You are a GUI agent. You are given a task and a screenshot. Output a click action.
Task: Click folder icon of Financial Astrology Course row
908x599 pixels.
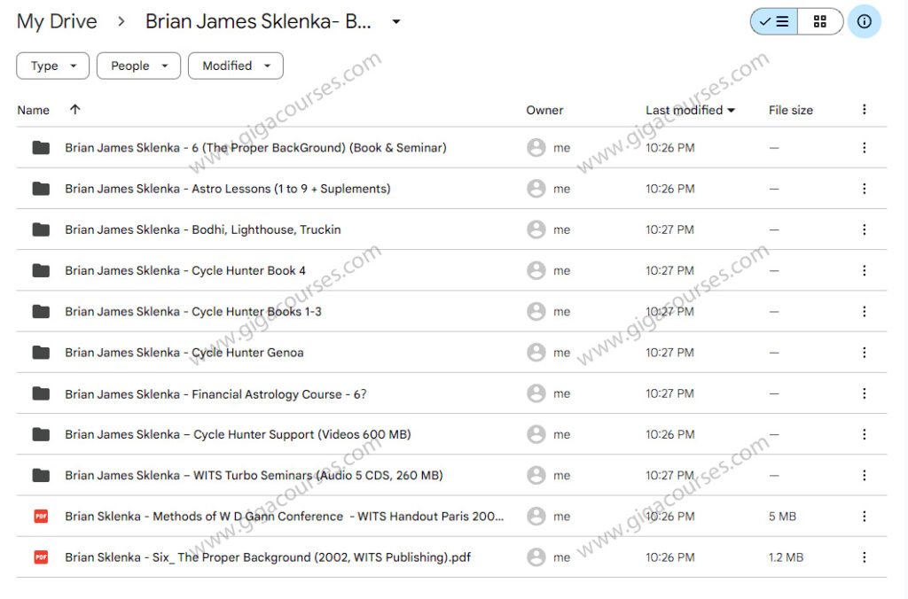click(x=41, y=393)
